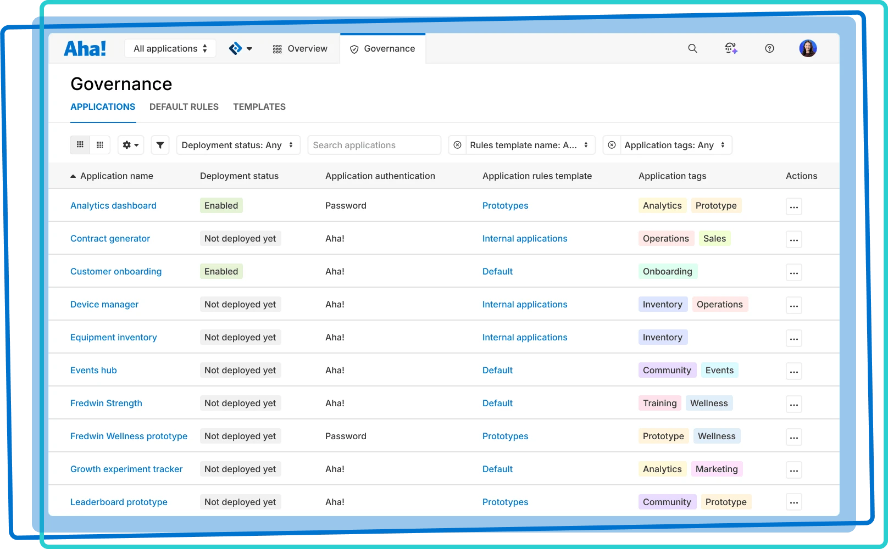Expand the blue diamond product dropdown

coord(241,48)
